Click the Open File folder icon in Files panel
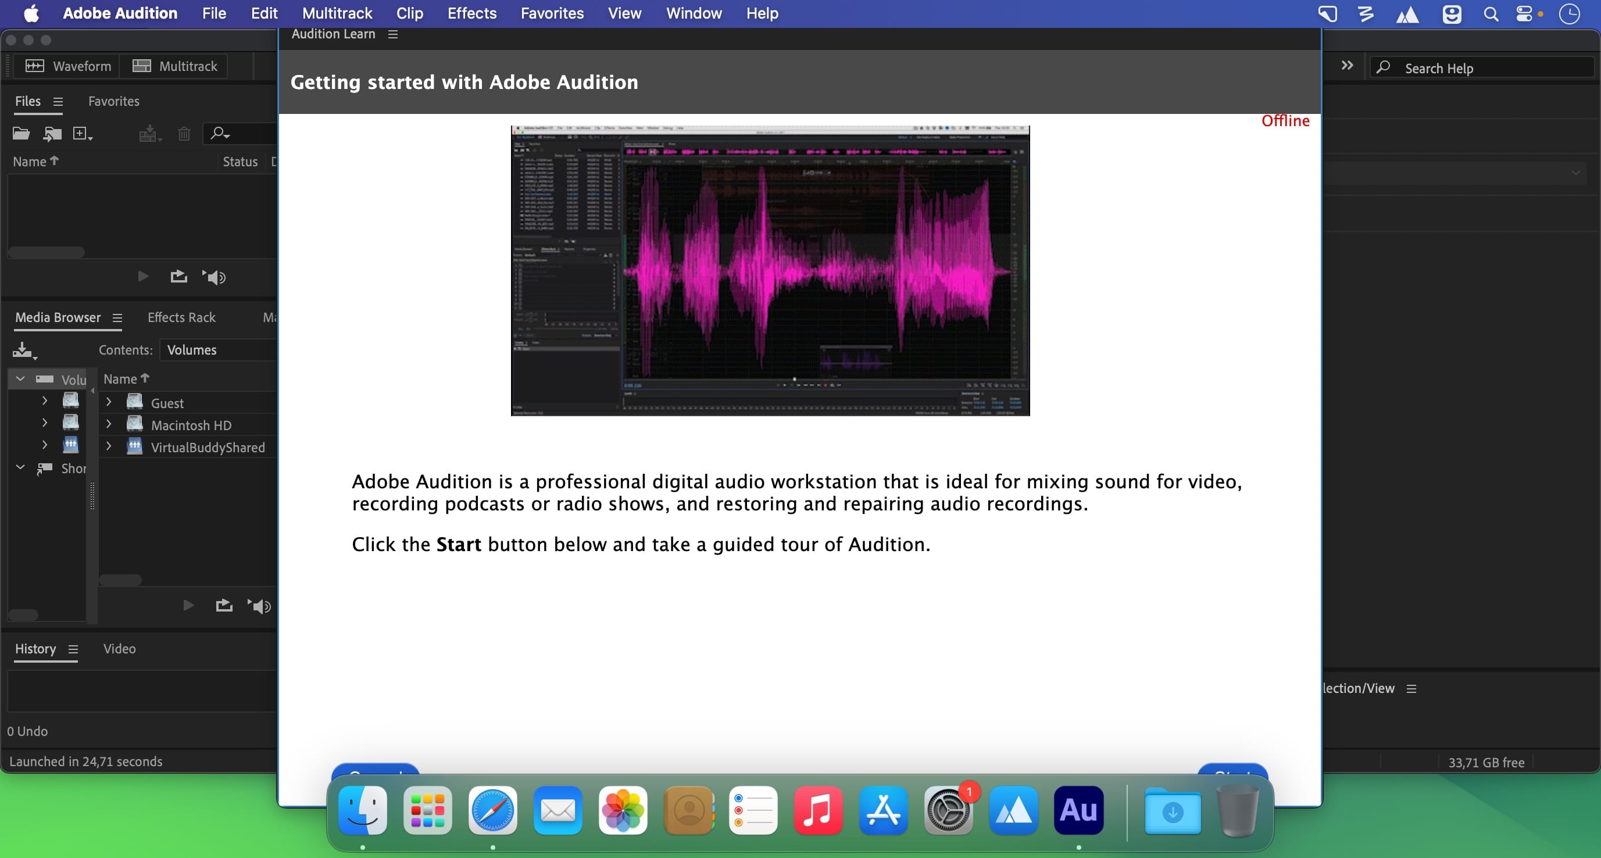This screenshot has height=858, width=1601. (x=21, y=134)
